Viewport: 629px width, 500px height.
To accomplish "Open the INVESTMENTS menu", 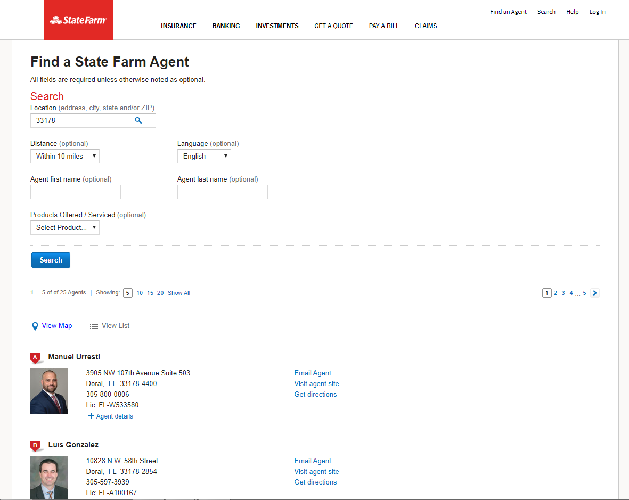I will coord(277,26).
